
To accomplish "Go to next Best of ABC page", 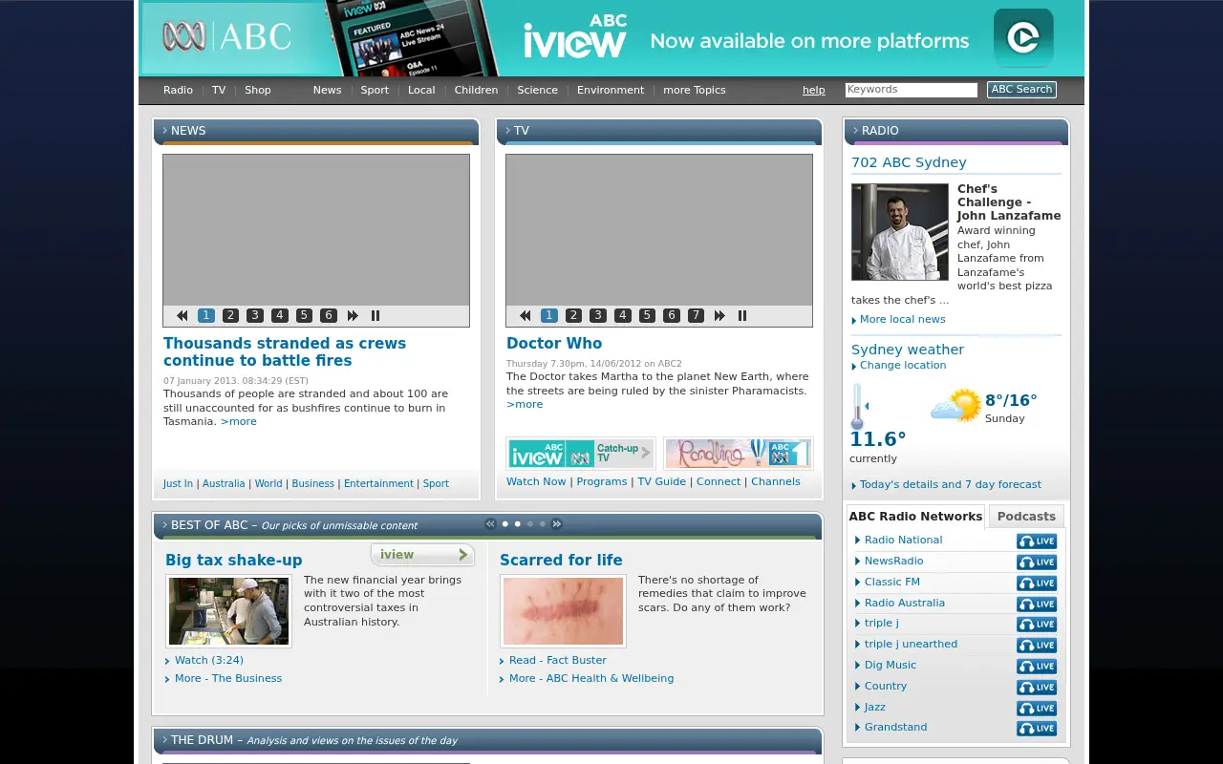I will click(557, 523).
